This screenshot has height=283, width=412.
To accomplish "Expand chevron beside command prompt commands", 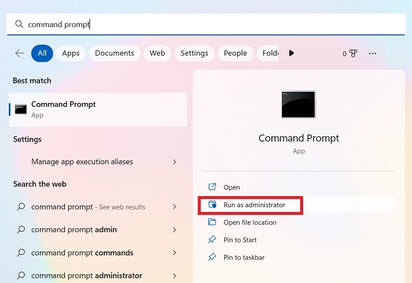I will coord(174,252).
